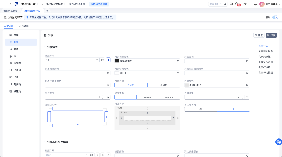
Task: Toggle bold button next to title font size
Action: coord(108,60)
